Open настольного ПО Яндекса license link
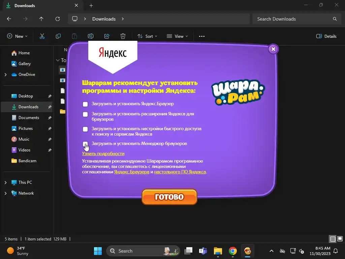Image resolution: width=345 pixels, height=259 pixels. [180, 172]
